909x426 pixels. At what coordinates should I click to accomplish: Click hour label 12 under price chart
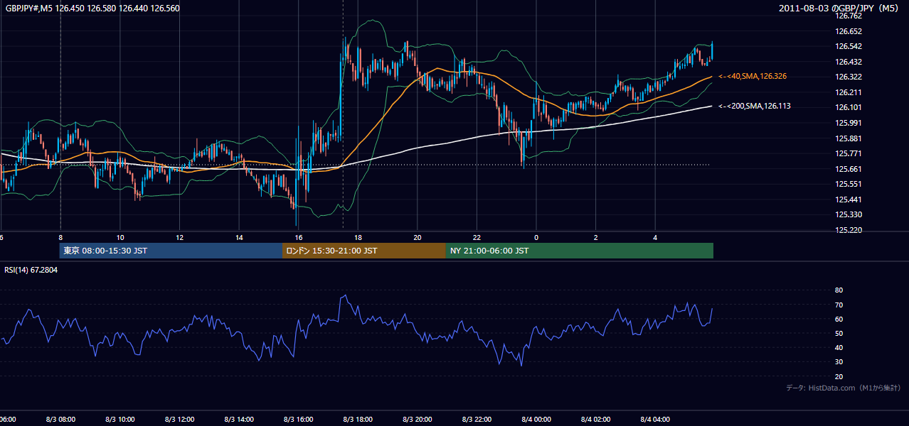click(180, 237)
